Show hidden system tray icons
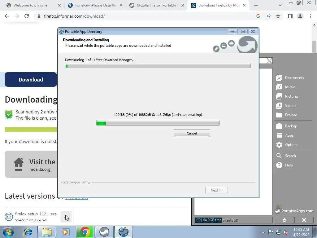This screenshot has width=317, height=238. tap(263, 232)
